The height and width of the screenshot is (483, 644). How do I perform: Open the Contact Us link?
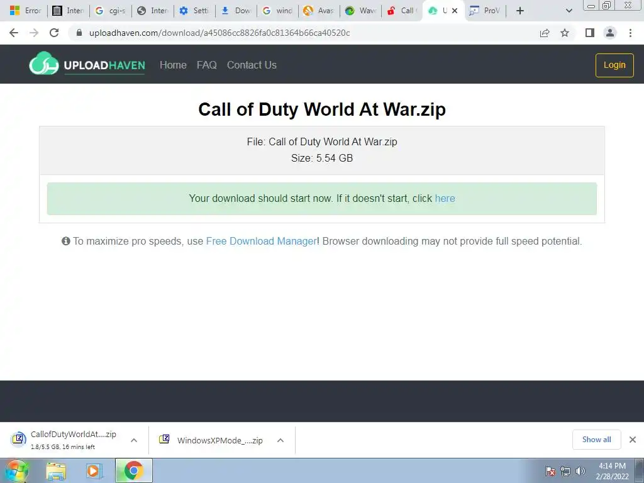[252, 65]
